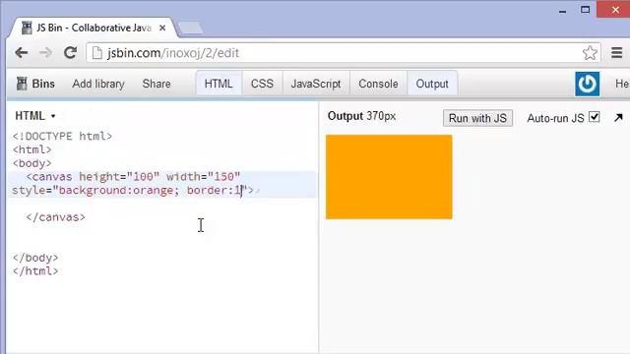This screenshot has height=354, width=630.
Task: Maximize the browser window
Action: coord(586,10)
